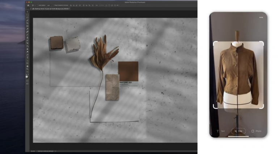Select the Eyedropper tool
This screenshot has width=278, height=154.
pyautogui.click(x=27, y=29)
